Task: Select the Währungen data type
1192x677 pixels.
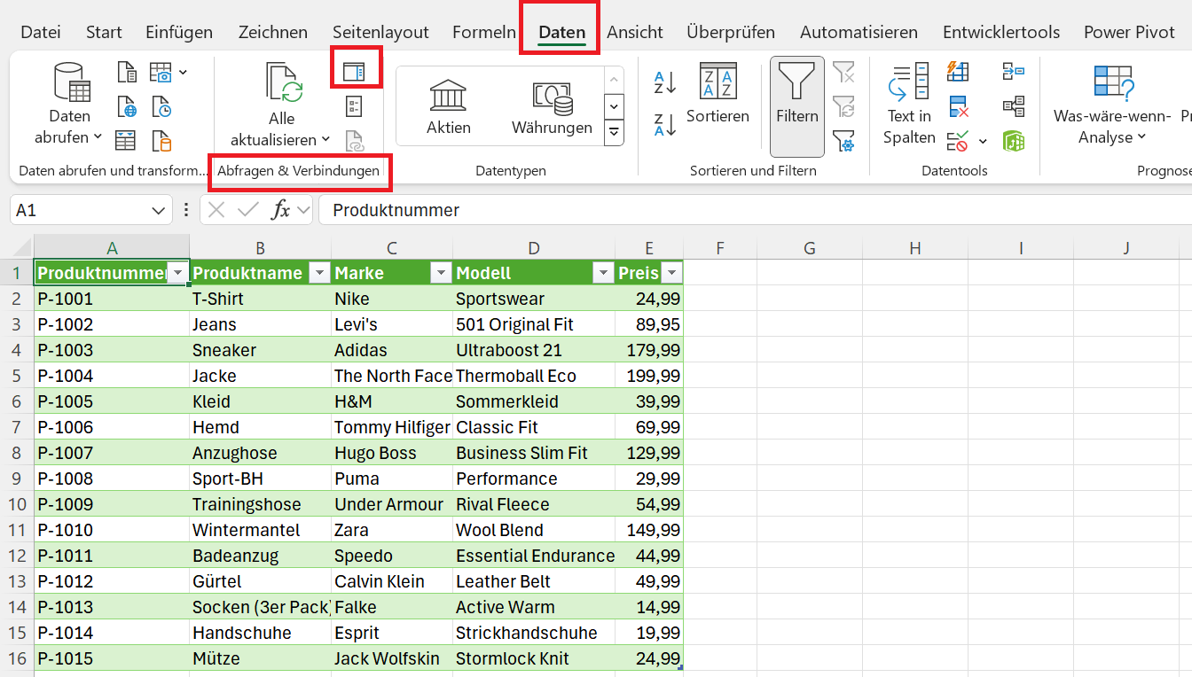Action: pos(552,106)
